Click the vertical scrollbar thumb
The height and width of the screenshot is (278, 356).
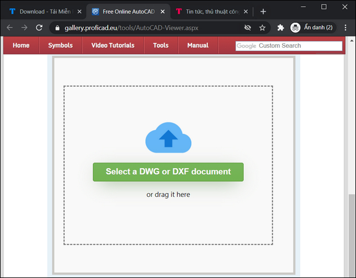[x=352, y=235]
